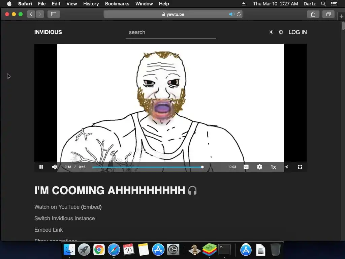Screen dimensions: 345x259
Task: Open the (Embed) link
Action: click(x=91, y=207)
